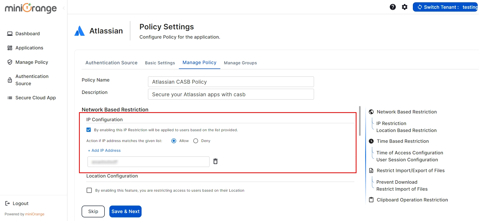Select the Allow radio button
Viewport: 479px width, 221px height.
(x=174, y=141)
